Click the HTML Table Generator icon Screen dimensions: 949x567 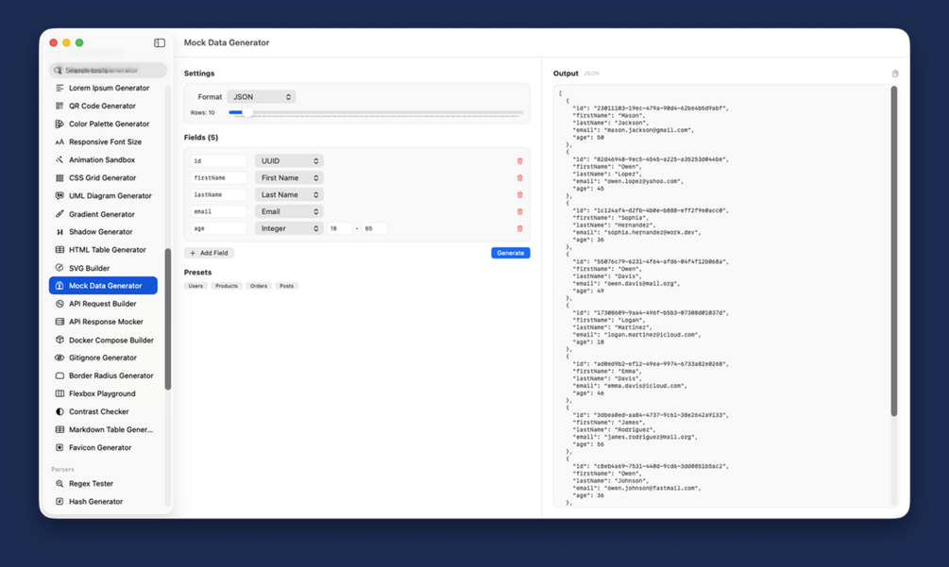click(x=59, y=250)
